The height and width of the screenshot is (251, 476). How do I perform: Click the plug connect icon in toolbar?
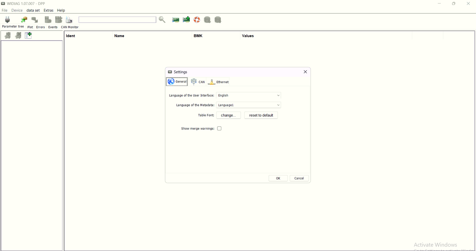pos(8,20)
